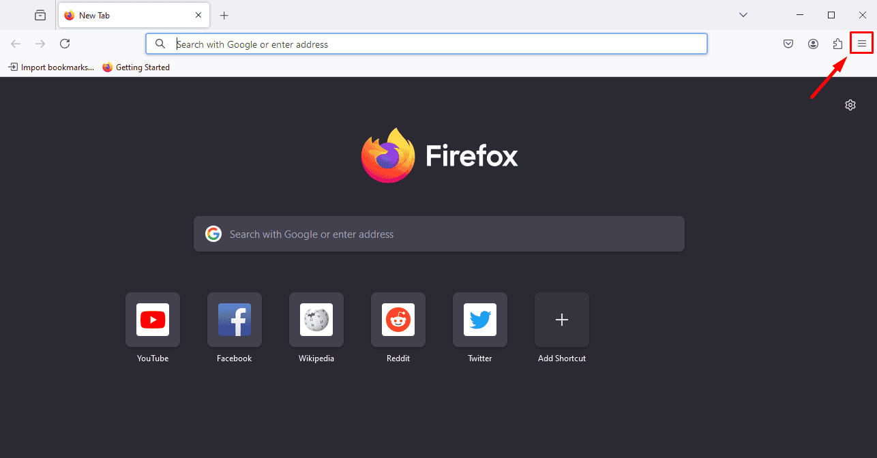Minimize the Firefox window
This screenshot has height=458, width=877.
[800, 15]
